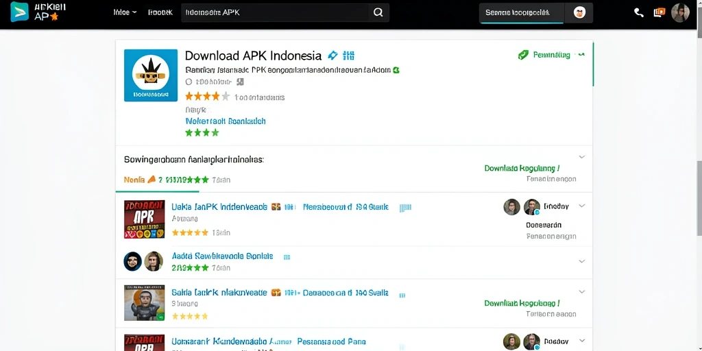Click the round orange icon in header search box
The image size is (702, 351).
click(x=579, y=12)
